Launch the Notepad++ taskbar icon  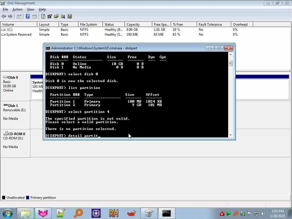tap(60, 213)
